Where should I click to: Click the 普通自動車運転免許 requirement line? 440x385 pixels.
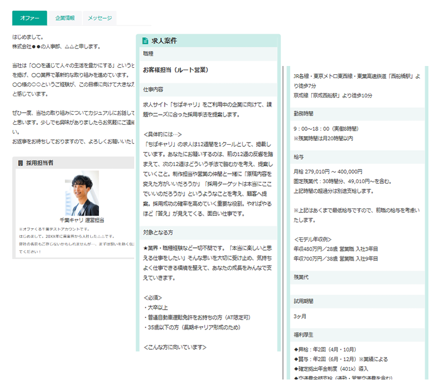(197, 317)
